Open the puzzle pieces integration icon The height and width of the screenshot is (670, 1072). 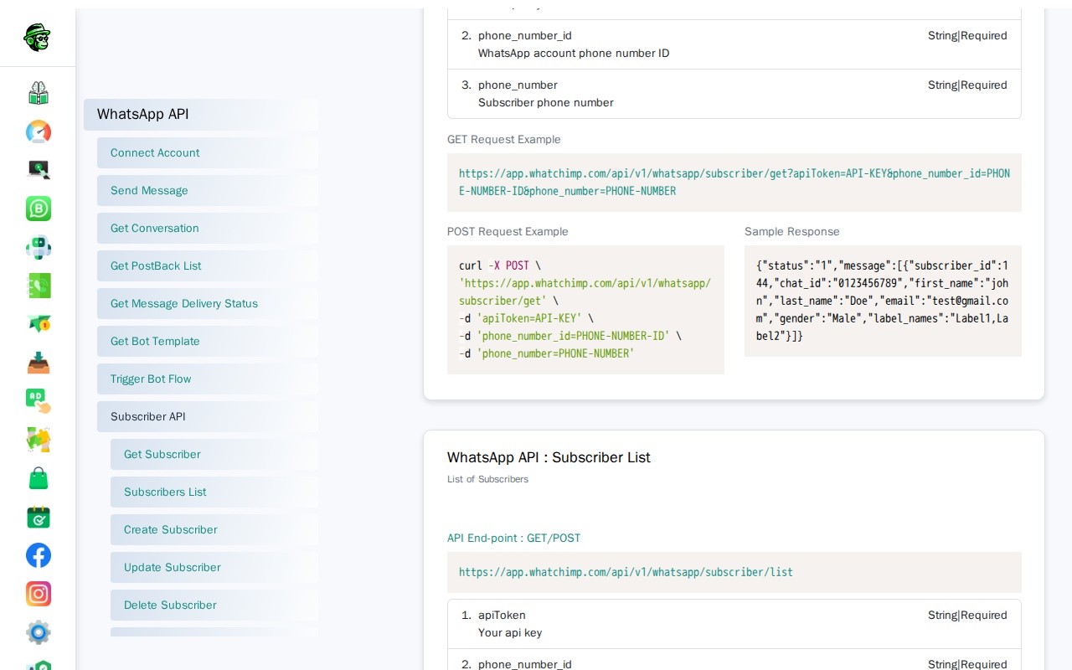pos(39,440)
